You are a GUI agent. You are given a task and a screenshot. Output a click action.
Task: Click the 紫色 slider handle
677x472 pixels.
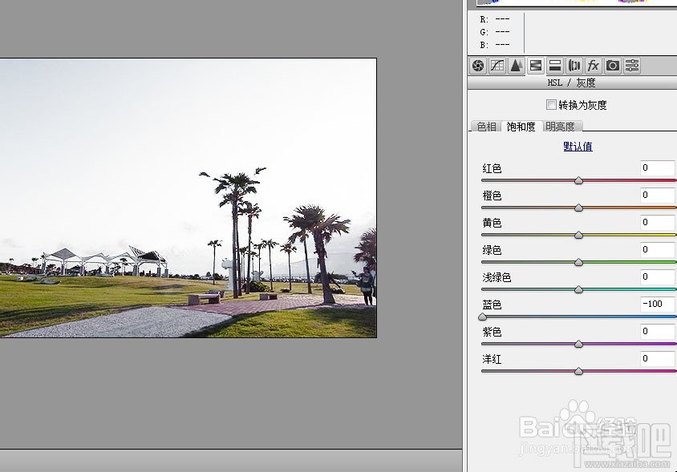(x=578, y=344)
